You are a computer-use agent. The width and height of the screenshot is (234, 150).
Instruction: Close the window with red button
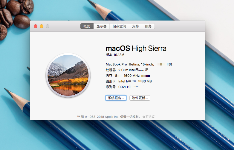(36, 26)
